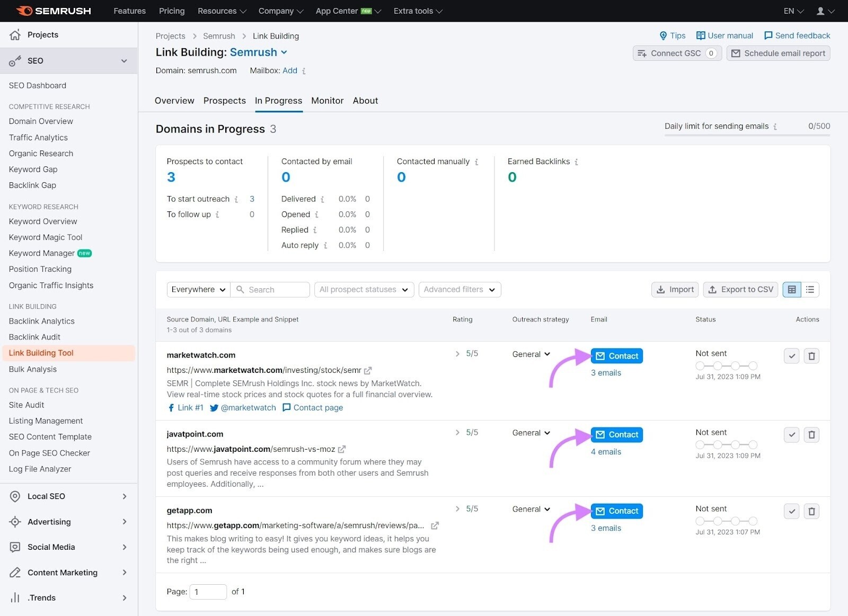The image size is (848, 616).
Task: Click the checkmark icon for javatpoint.com row
Action: (x=791, y=435)
